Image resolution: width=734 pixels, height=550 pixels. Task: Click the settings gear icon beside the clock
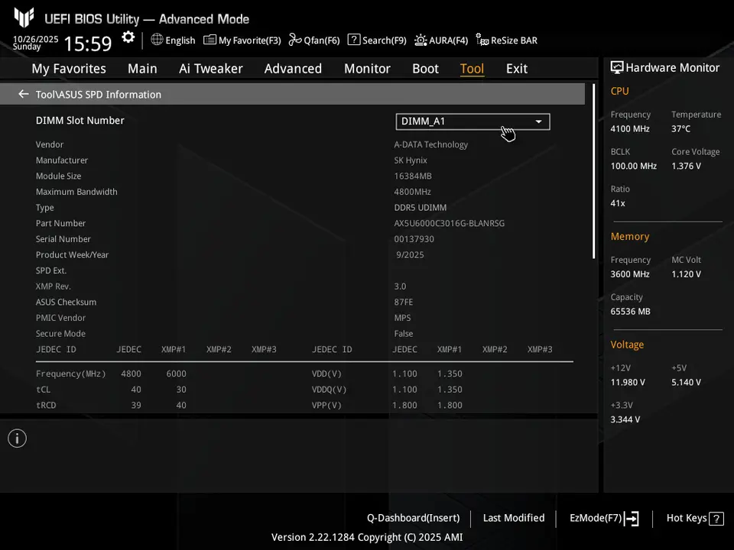(128, 37)
